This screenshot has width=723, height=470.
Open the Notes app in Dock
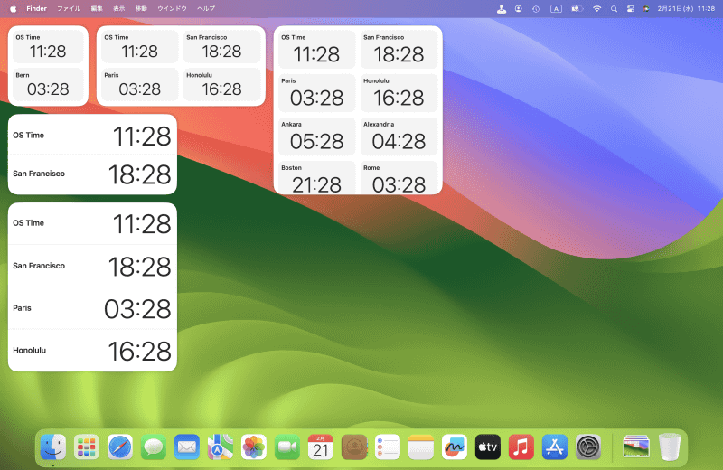tap(421, 446)
